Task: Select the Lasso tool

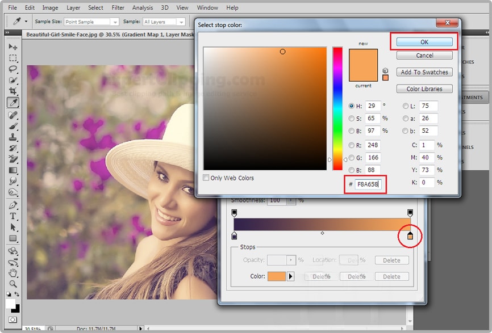Action: pos(12,69)
